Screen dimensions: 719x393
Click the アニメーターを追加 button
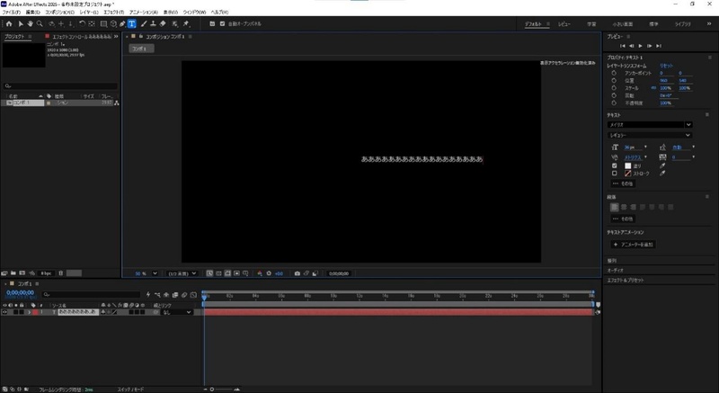pos(634,245)
